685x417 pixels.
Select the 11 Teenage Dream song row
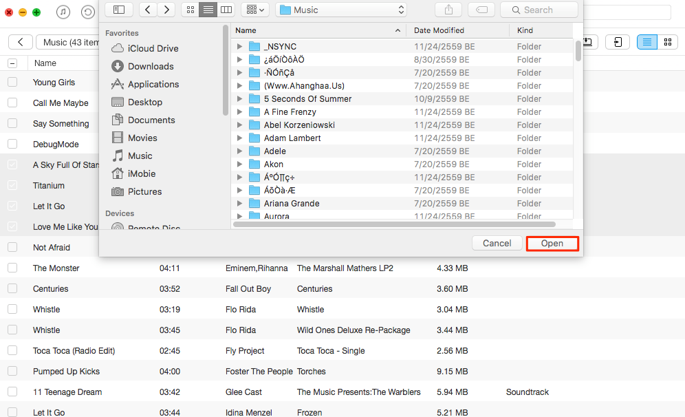point(342,392)
